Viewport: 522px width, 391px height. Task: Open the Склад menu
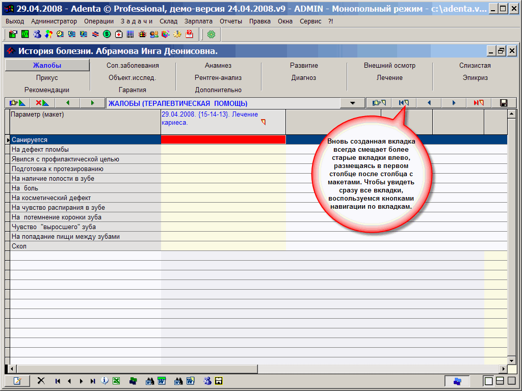pos(169,21)
